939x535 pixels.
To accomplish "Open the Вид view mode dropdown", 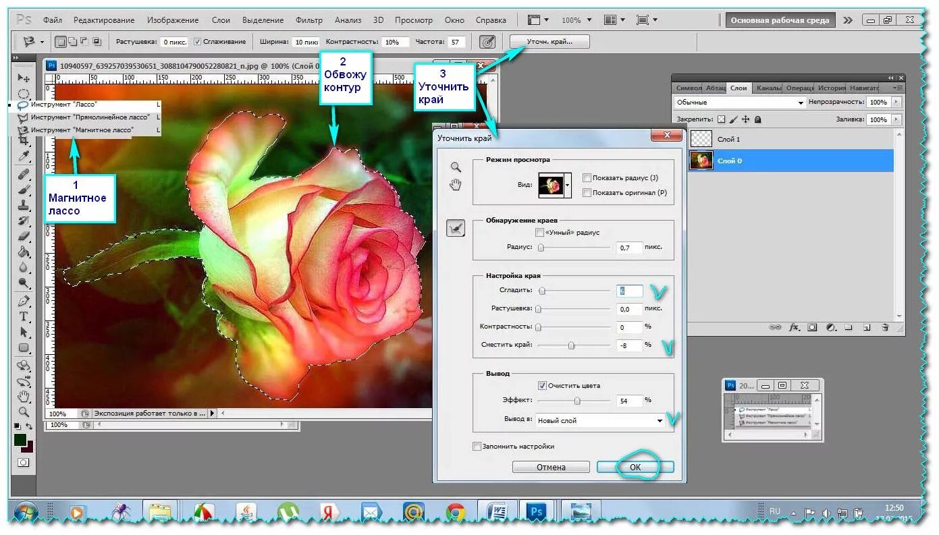I will click(x=568, y=185).
